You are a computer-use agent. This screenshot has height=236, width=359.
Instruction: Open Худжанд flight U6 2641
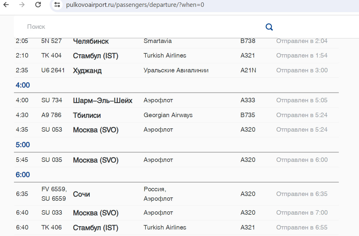(x=87, y=71)
